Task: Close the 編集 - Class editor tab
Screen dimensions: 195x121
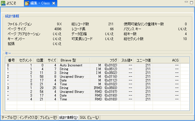Action: [54, 3]
